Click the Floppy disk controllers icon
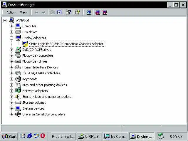 click(x=18, y=56)
